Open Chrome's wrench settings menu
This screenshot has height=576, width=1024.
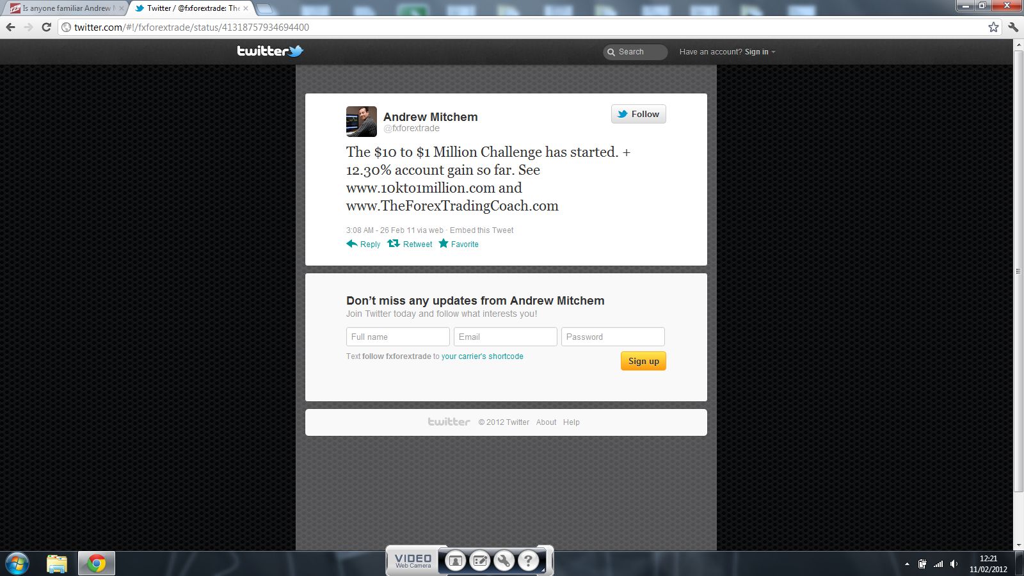1013,27
